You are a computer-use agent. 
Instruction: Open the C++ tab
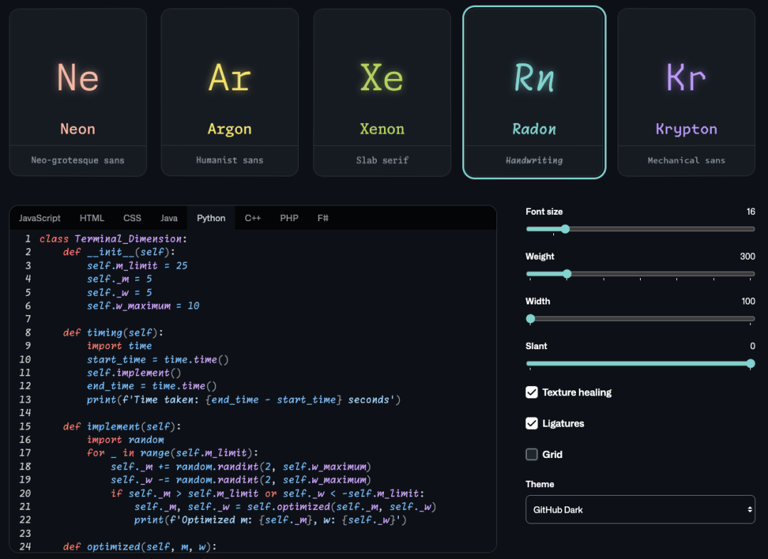click(252, 218)
